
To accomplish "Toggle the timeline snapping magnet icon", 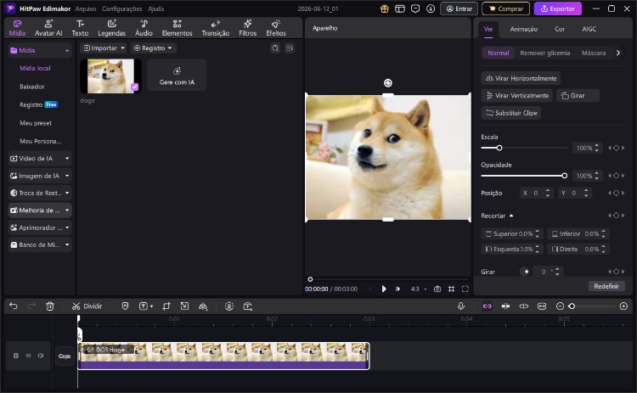I will tap(505, 306).
